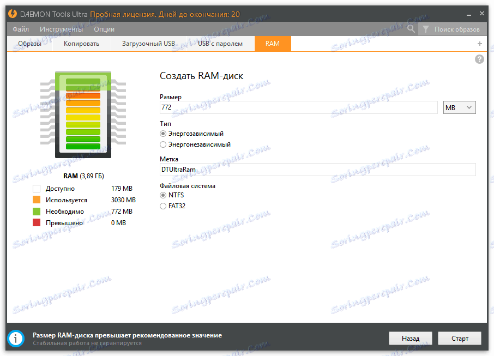Select the RAM tab
Screen dimensions: 494x356
click(x=273, y=44)
